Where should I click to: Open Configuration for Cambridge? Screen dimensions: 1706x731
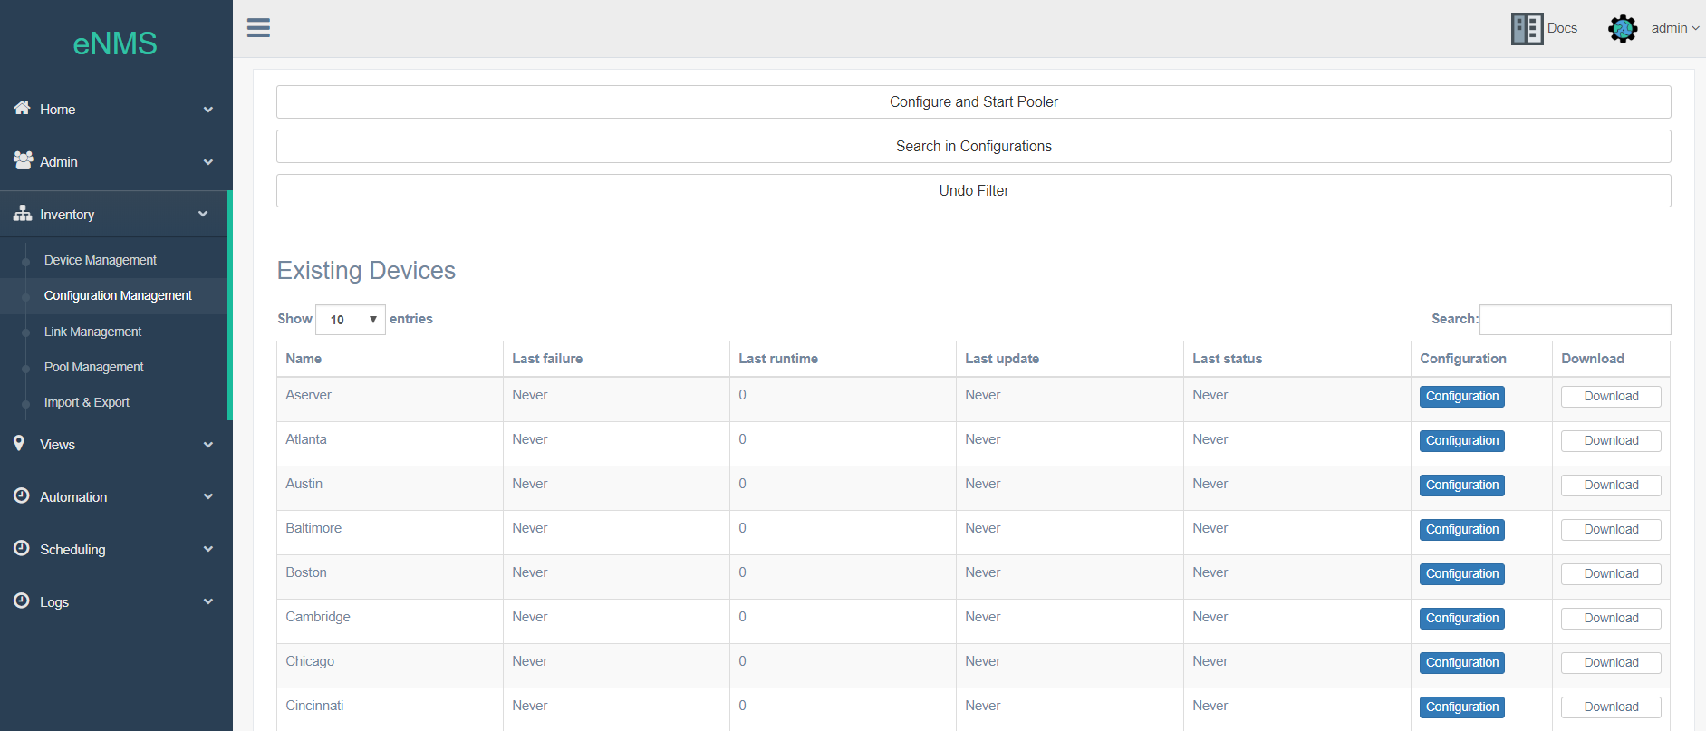1462,619
